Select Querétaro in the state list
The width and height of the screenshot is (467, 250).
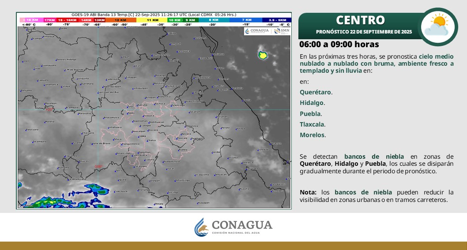(x=316, y=92)
